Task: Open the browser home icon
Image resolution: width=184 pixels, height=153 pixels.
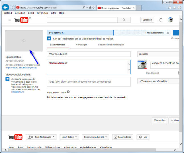Action: pos(169,8)
